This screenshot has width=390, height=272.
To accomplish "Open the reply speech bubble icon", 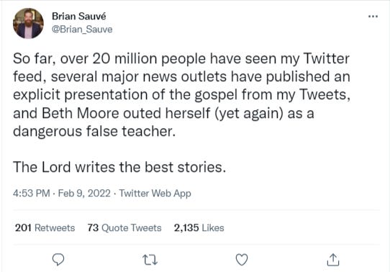I will (58, 260).
